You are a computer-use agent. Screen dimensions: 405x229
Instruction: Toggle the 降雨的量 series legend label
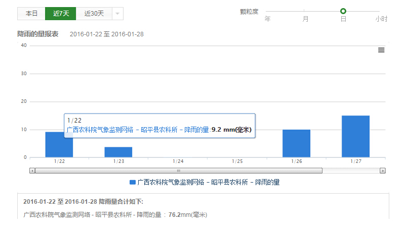coord(208,182)
